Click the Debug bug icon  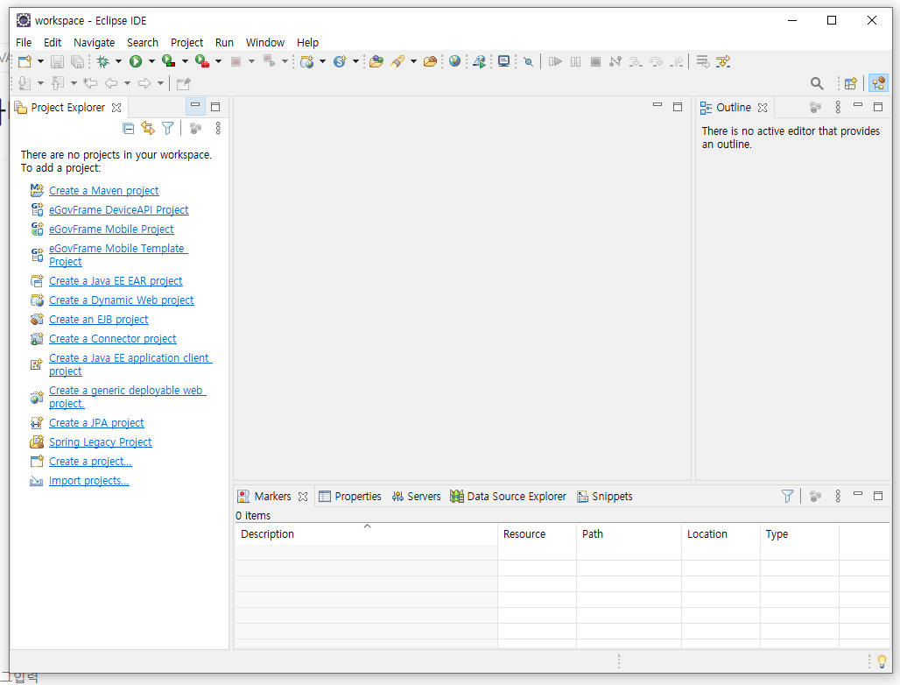pos(103,61)
